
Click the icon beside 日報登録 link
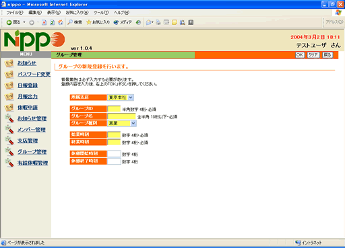(x=9, y=85)
